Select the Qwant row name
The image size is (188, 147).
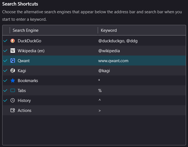[24, 61]
